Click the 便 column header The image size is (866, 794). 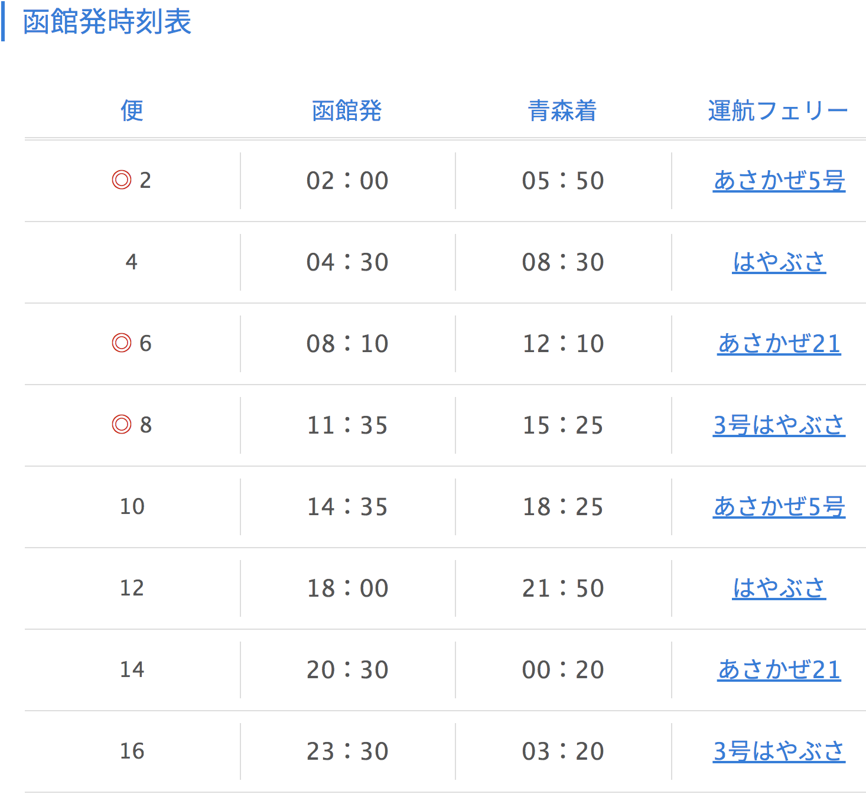coord(132,110)
